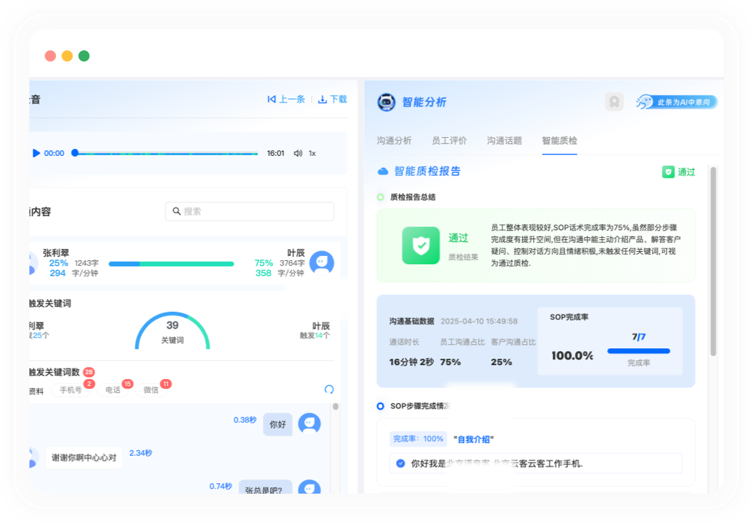
Task: Click the volume speaker icon
Action: coord(298,153)
